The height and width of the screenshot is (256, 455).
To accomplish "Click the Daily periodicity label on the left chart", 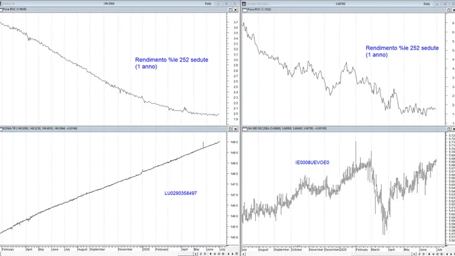I will 208,4.
